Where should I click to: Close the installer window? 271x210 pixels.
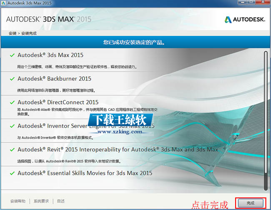(263, 2)
